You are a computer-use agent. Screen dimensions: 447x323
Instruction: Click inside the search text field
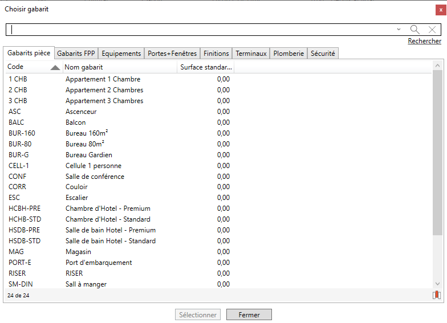click(x=200, y=30)
